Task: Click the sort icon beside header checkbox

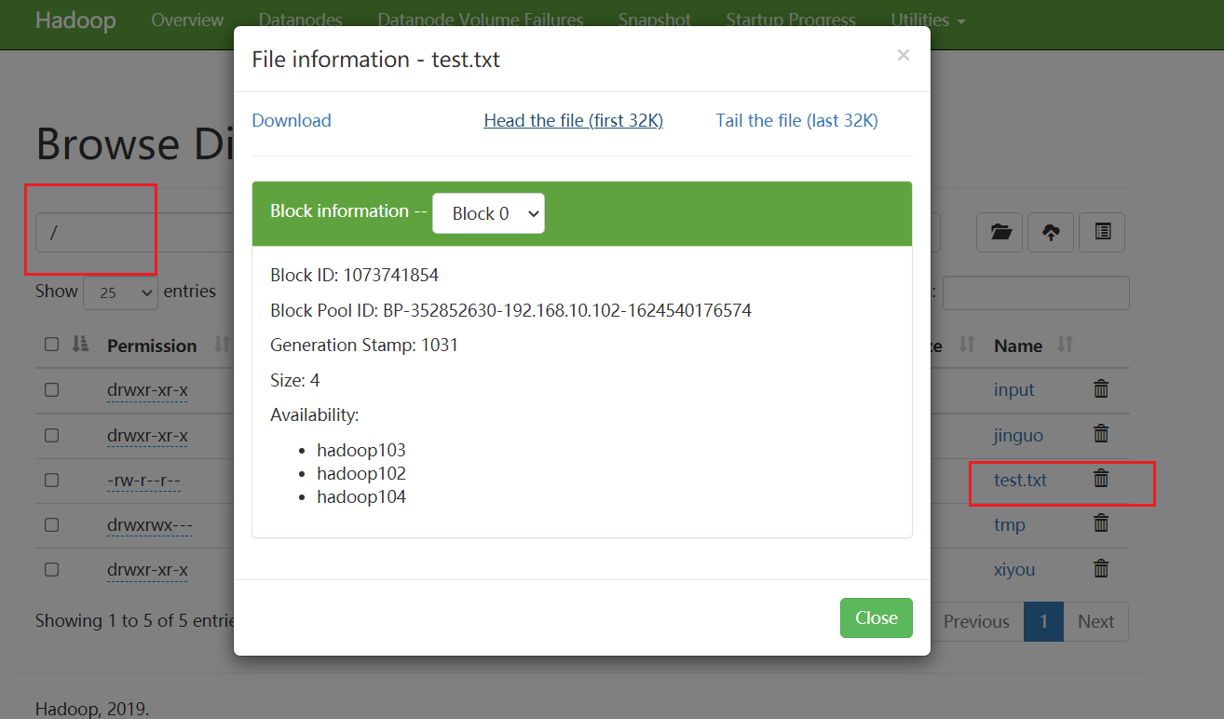Action: pyautogui.click(x=80, y=345)
